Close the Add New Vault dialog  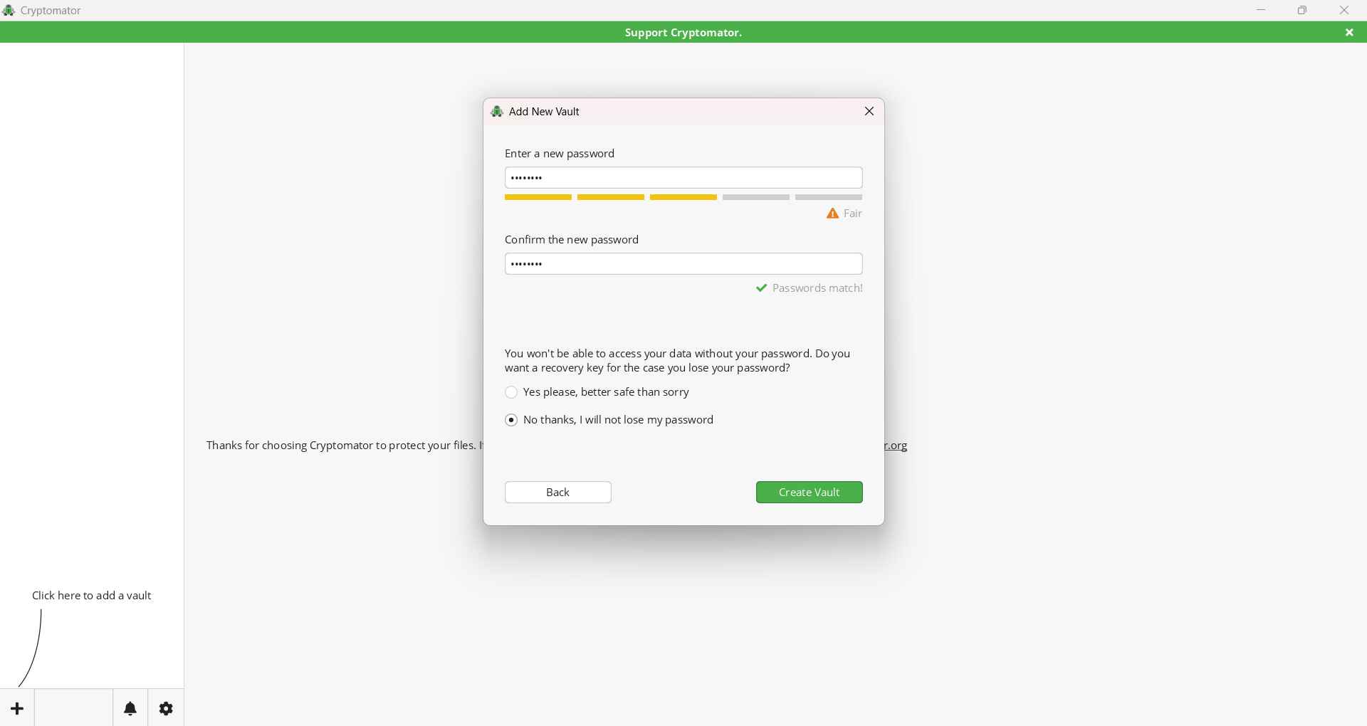coord(869,112)
